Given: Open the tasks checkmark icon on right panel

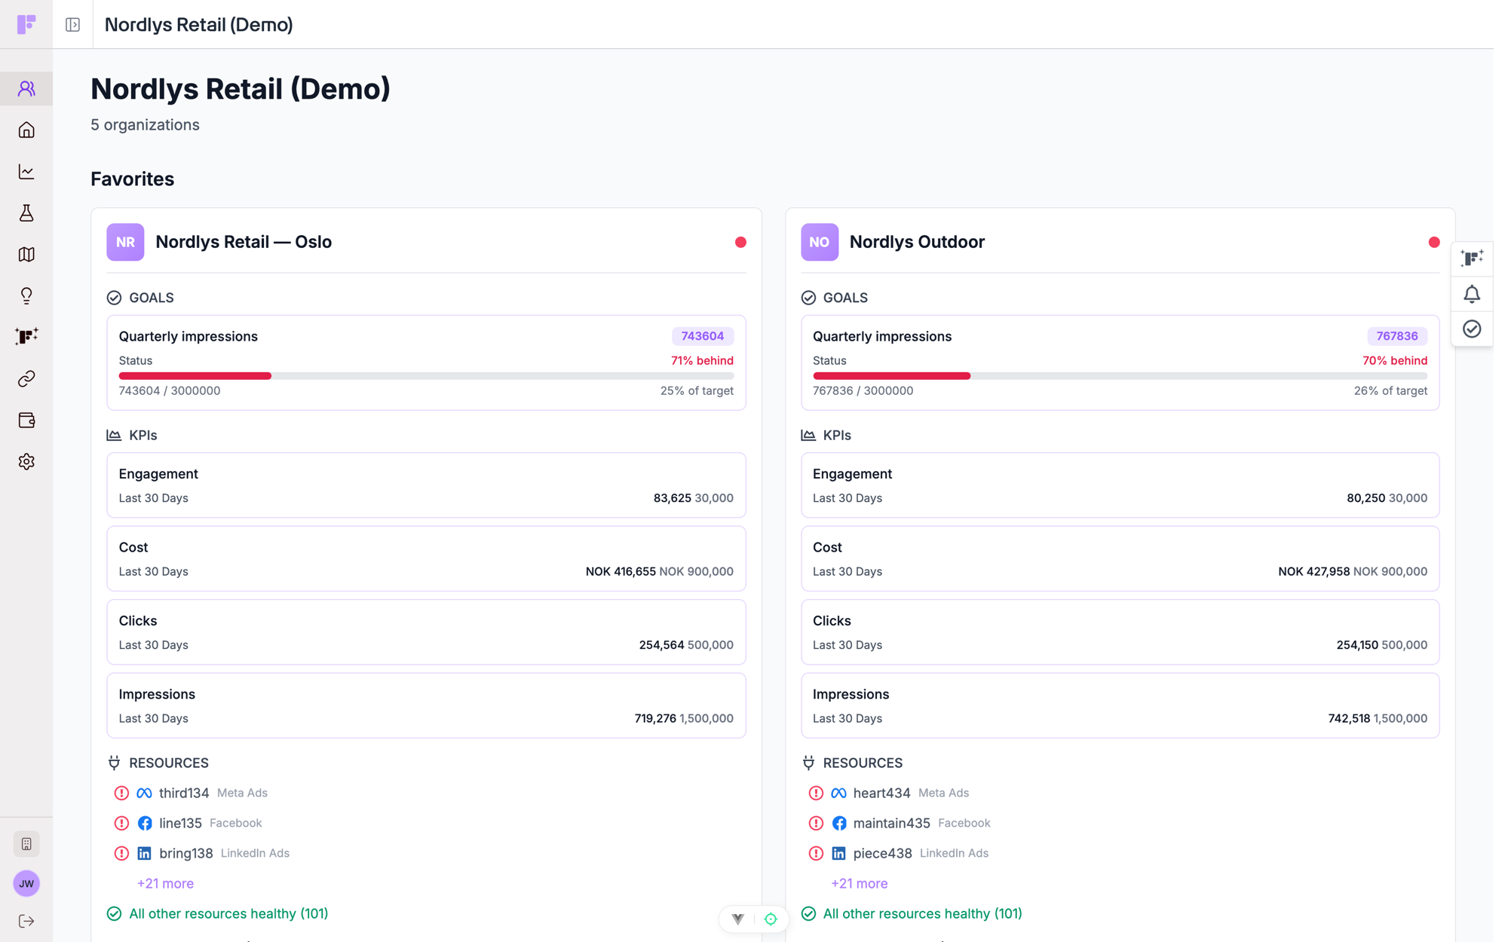Looking at the screenshot, I should click(x=1472, y=329).
